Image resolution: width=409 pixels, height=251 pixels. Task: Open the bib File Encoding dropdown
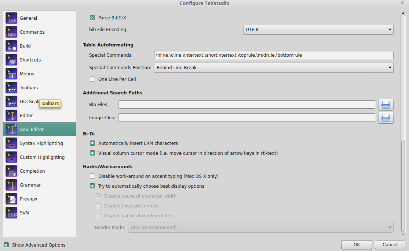[318, 30]
